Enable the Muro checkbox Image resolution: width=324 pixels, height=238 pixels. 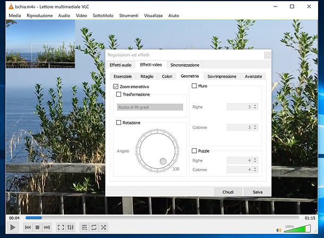[x=194, y=86]
